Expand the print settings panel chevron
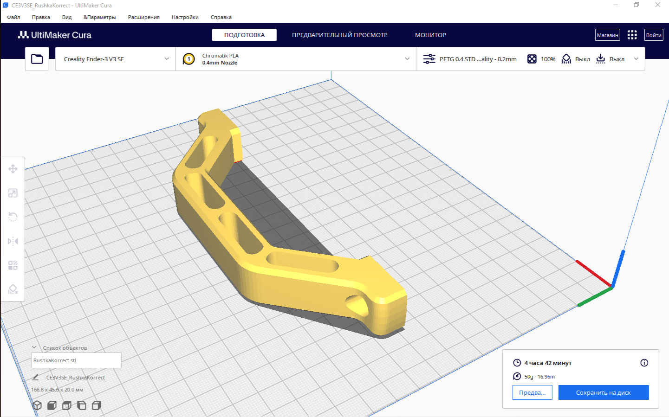Viewport: 669px width, 417px height. pos(636,59)
